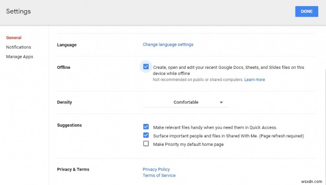This screenshot has width=326, height=185.
Task: Toggle the Shared With Me suggestions checkbox
Action: coord(146,135)
